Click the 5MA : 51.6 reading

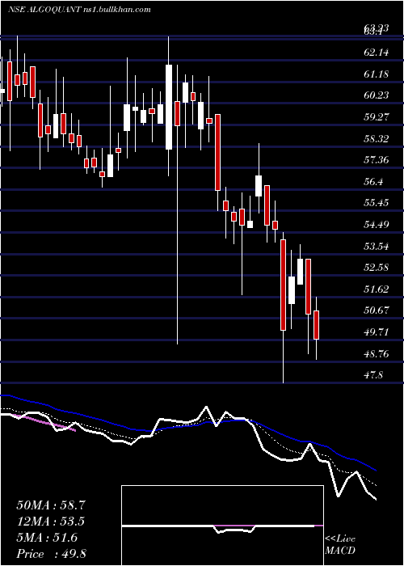47,538
